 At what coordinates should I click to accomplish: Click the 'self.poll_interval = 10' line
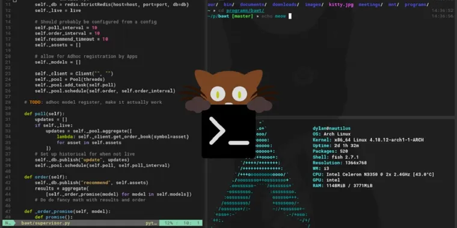tap(66, 28)
